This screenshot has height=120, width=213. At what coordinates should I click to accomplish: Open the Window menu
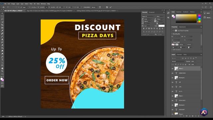pos(43,4)
